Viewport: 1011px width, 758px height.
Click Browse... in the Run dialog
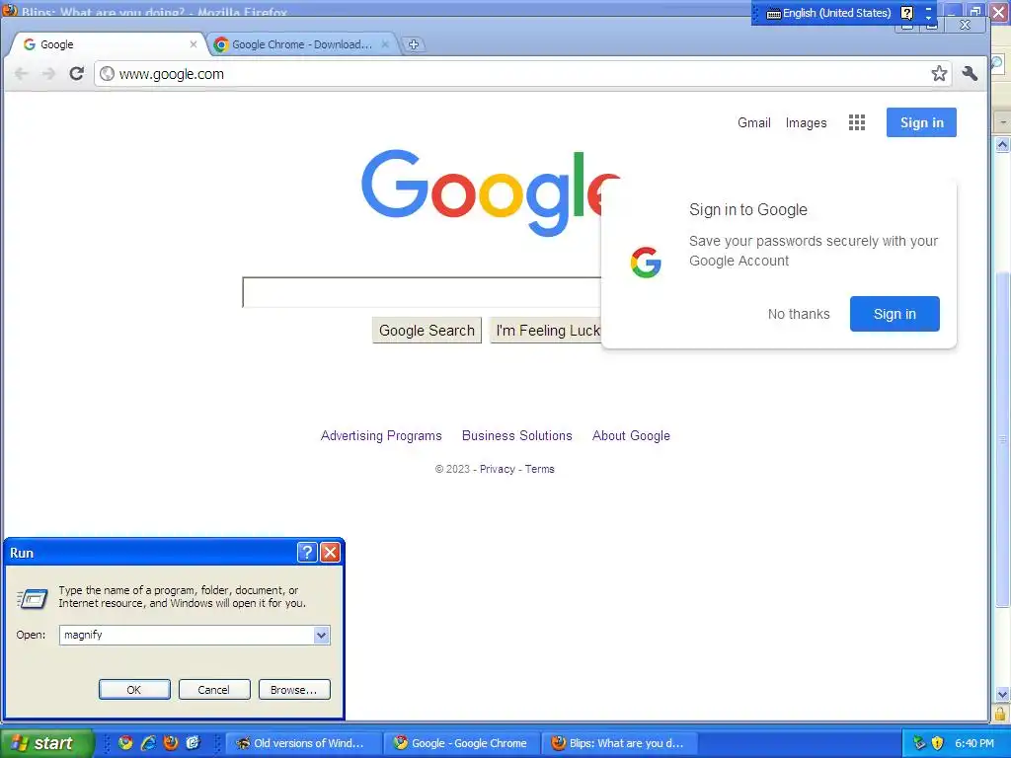click(294, 690)
